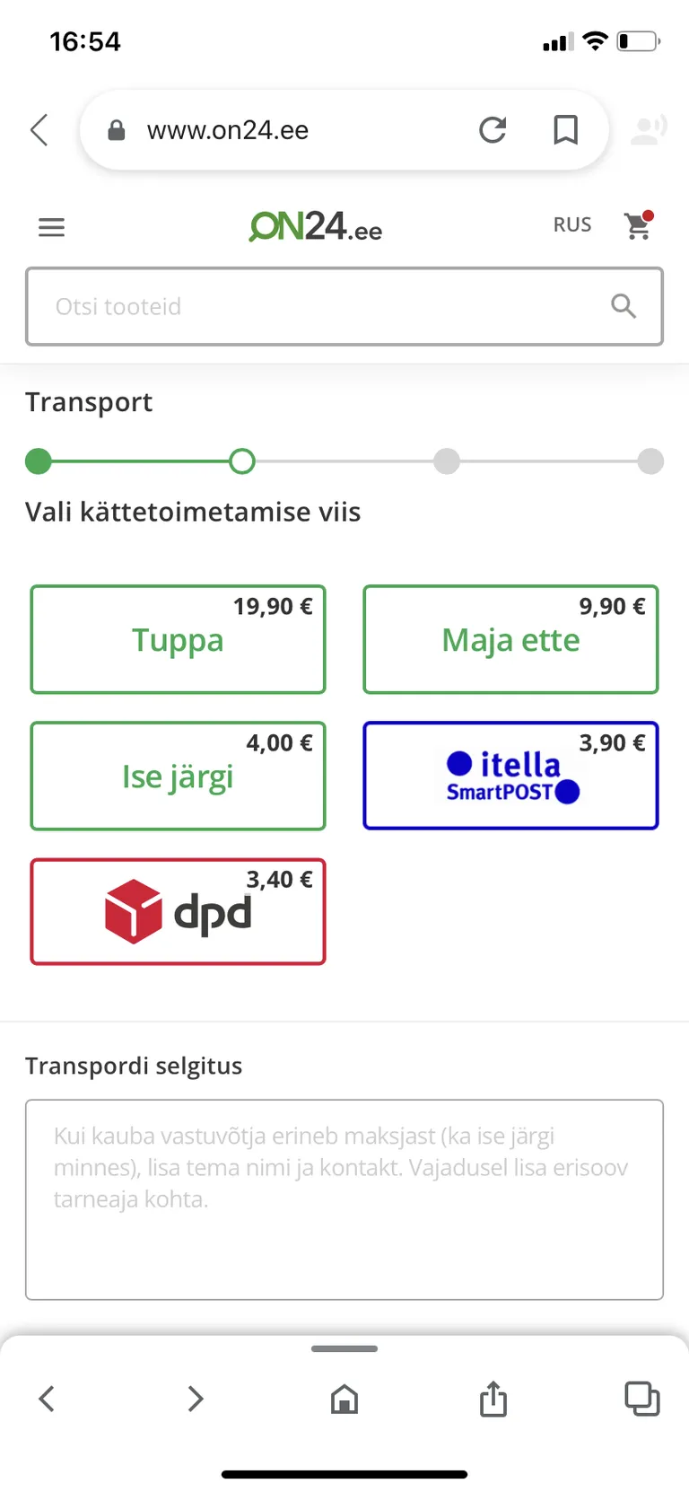
Task: Tap the browser back chevron beside address bar
Action: (x=39, y=130)
